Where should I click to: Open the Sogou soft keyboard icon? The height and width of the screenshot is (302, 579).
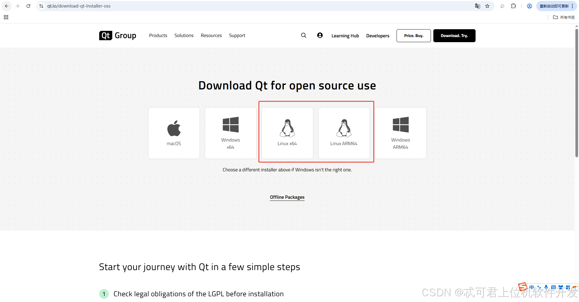point(553,287)
